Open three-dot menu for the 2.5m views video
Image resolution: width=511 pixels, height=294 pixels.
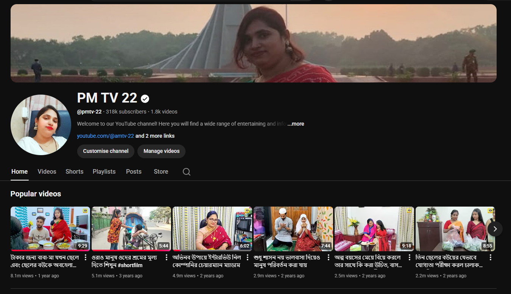pyautogui.click(x=409, y=257)
